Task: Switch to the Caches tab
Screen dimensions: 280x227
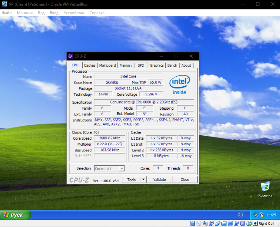Action: click(90, 66)
